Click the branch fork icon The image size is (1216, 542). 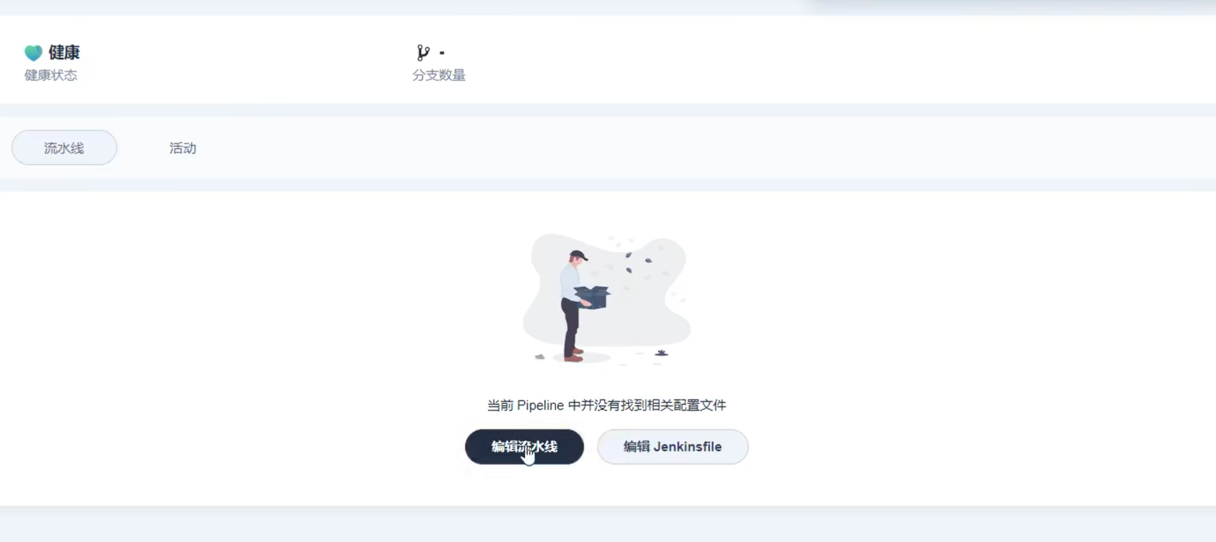click(x=423, y=52)
